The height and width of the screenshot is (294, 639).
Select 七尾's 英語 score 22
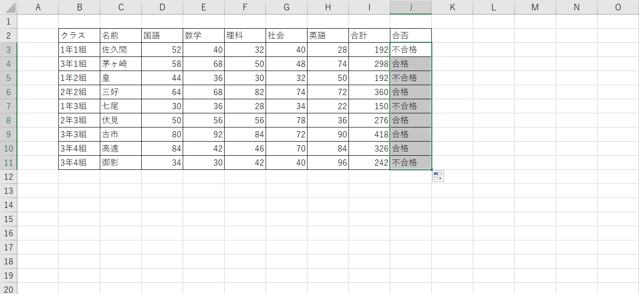pyautogui.click(x=328, y=106)
